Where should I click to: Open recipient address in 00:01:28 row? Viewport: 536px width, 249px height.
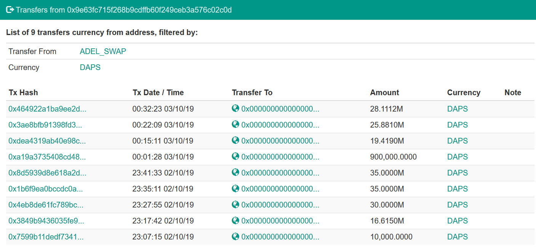click(280, 157)
